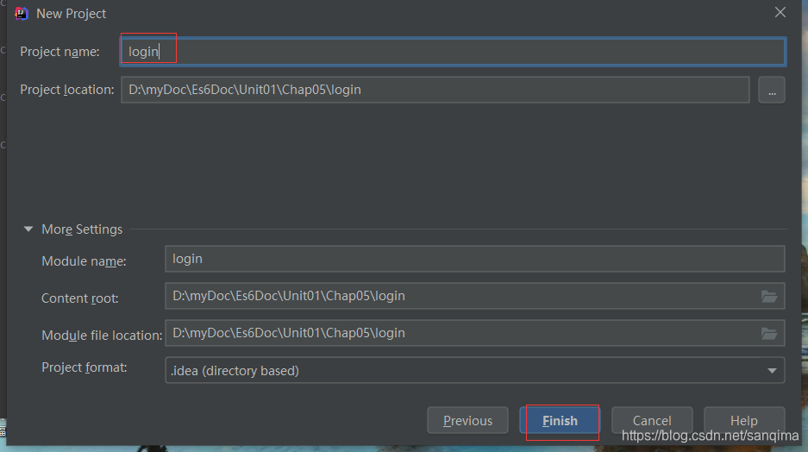
Task: Close the New Project dialog
Action: pyautogui.click(x=780, y=12)
